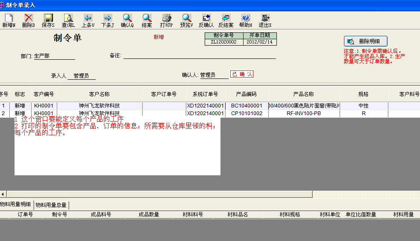The height and width of the screenshot is (241, 420).
Task: Click the 备注 remarks input field
Action: click(199, 55)
